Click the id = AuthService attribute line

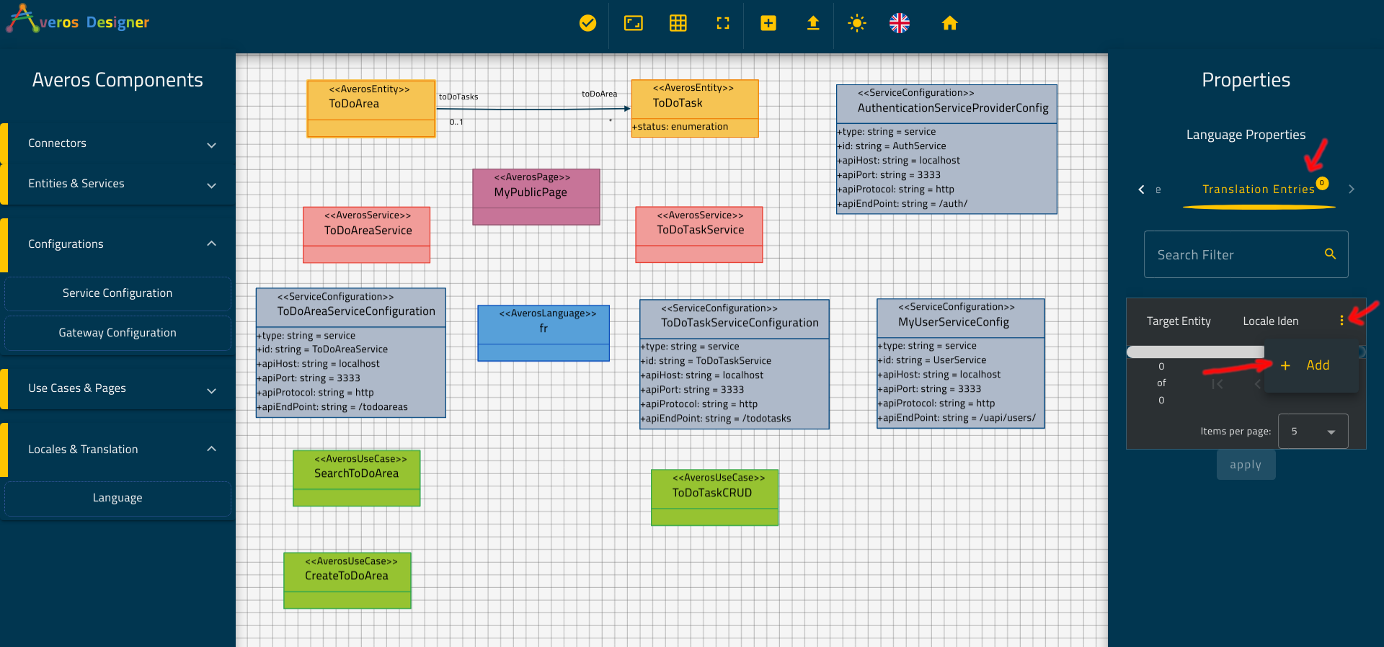[892, 146]
